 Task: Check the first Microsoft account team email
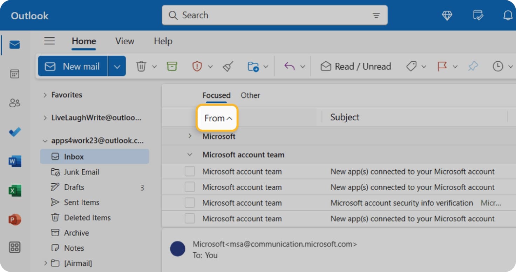point(190,171)
